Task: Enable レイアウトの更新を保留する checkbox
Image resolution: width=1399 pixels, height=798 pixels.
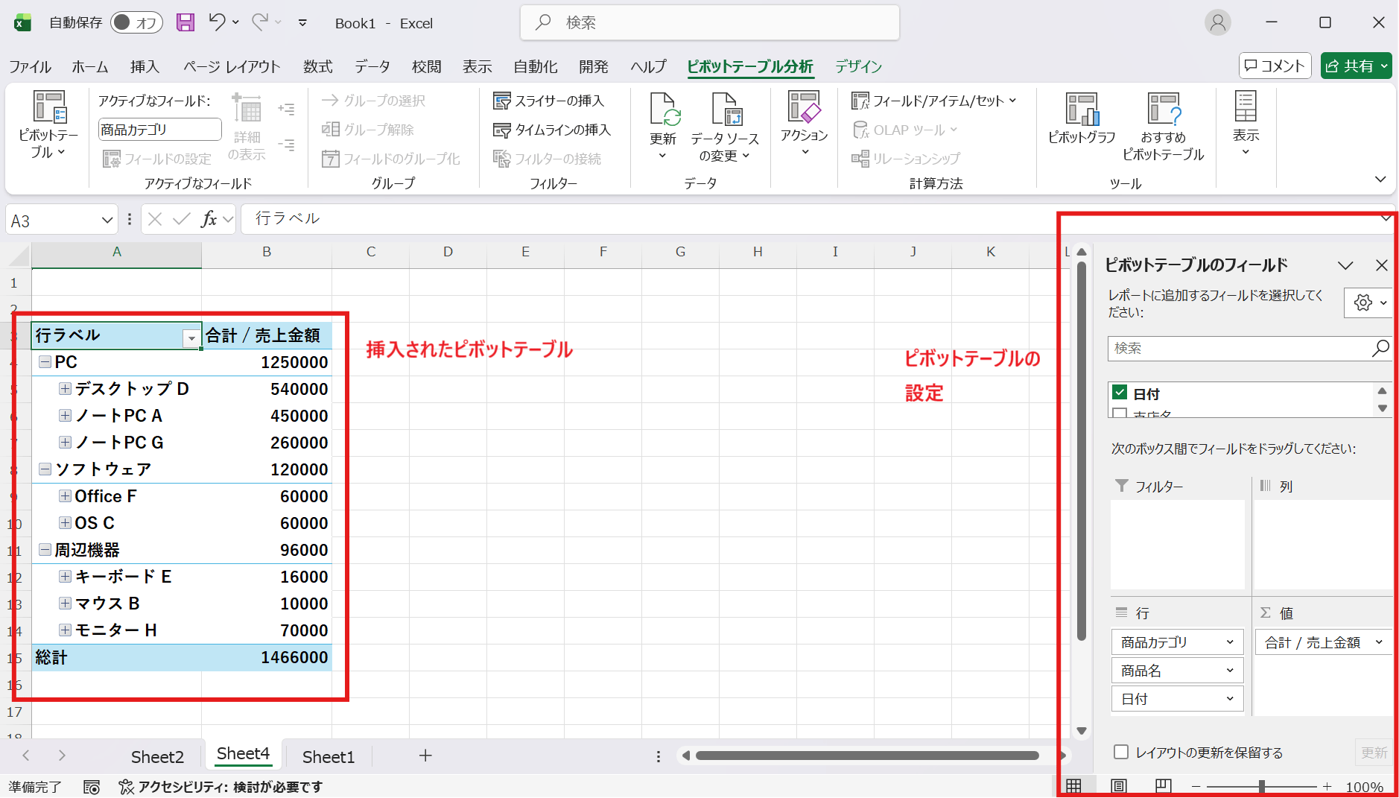Action: click(x=1121, y=753)
